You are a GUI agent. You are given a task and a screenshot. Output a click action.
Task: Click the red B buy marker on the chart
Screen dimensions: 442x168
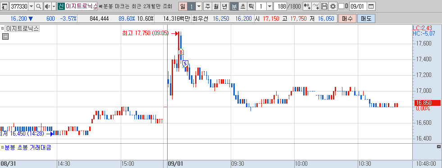point(181,52)
